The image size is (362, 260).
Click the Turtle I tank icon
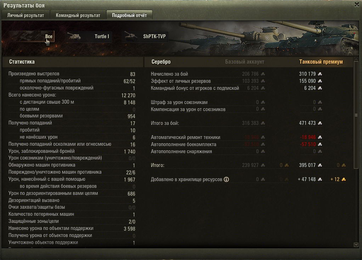click(x=74, y=36)
